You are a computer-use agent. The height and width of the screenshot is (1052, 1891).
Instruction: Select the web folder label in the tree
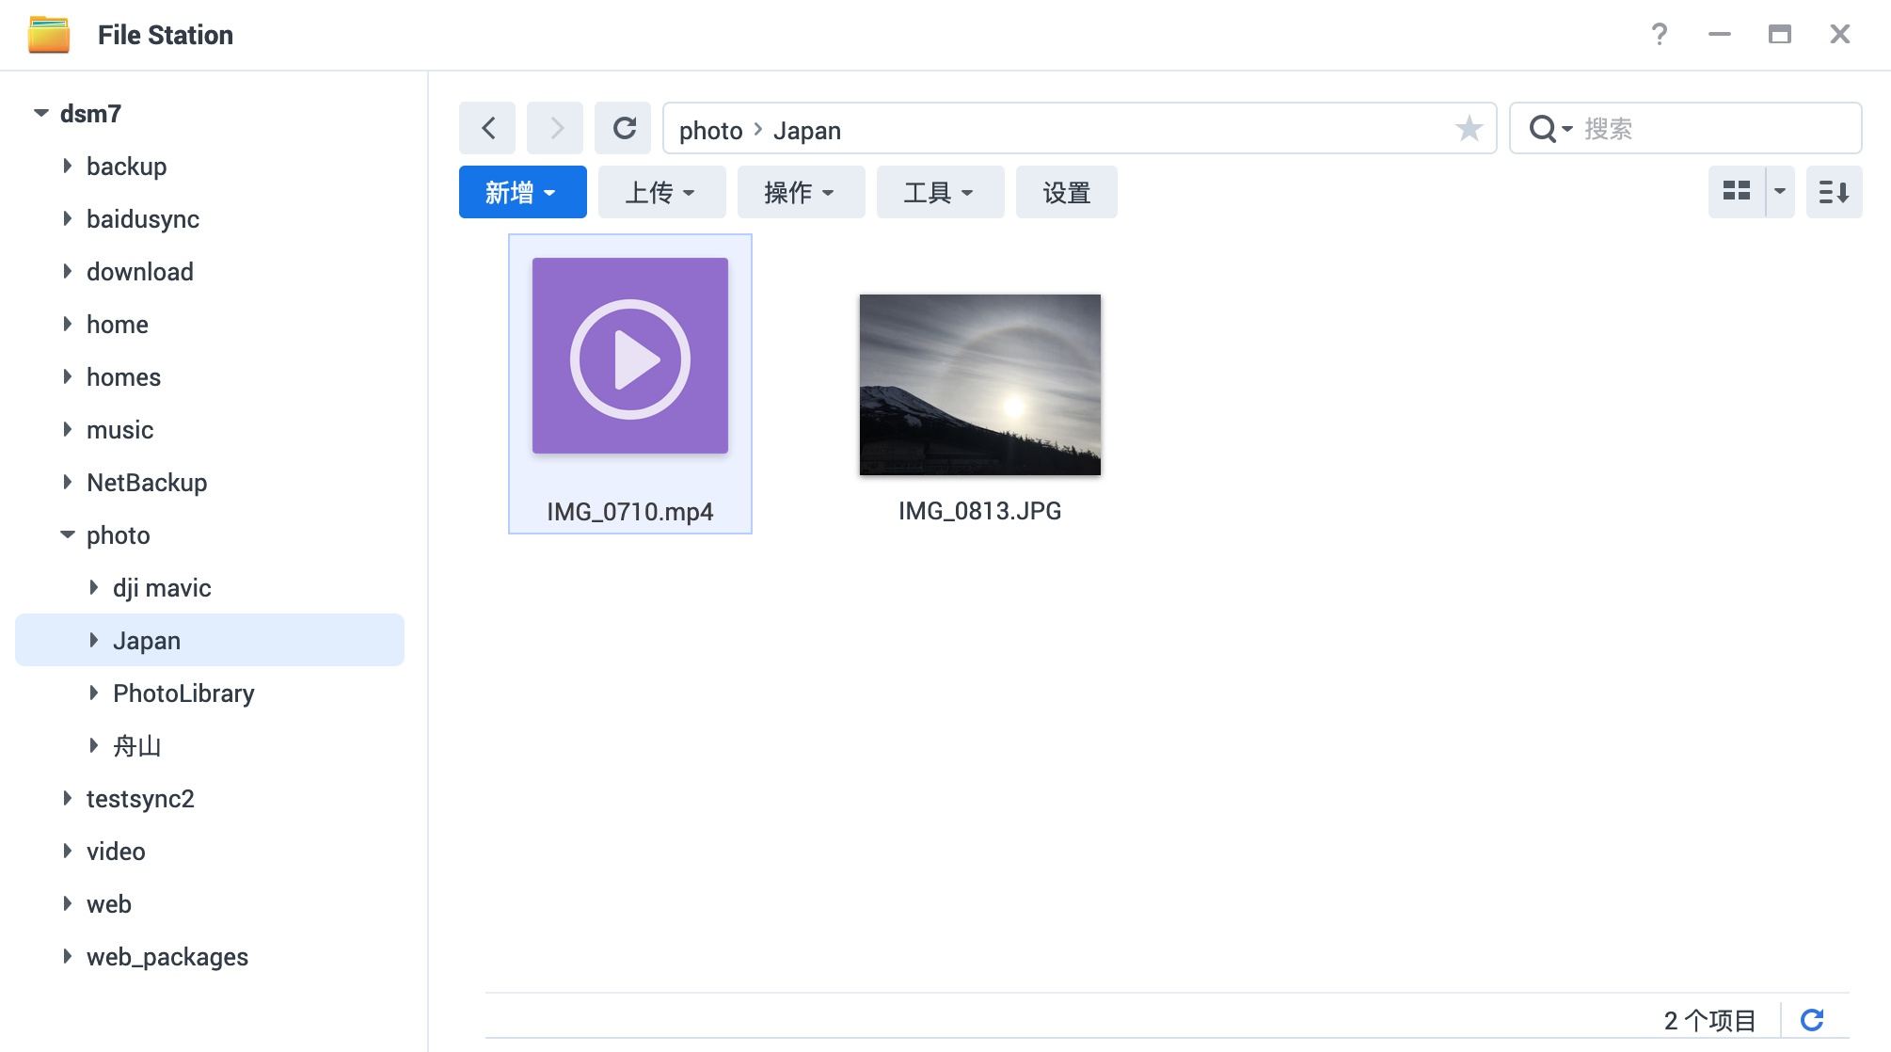pos(109,904)
